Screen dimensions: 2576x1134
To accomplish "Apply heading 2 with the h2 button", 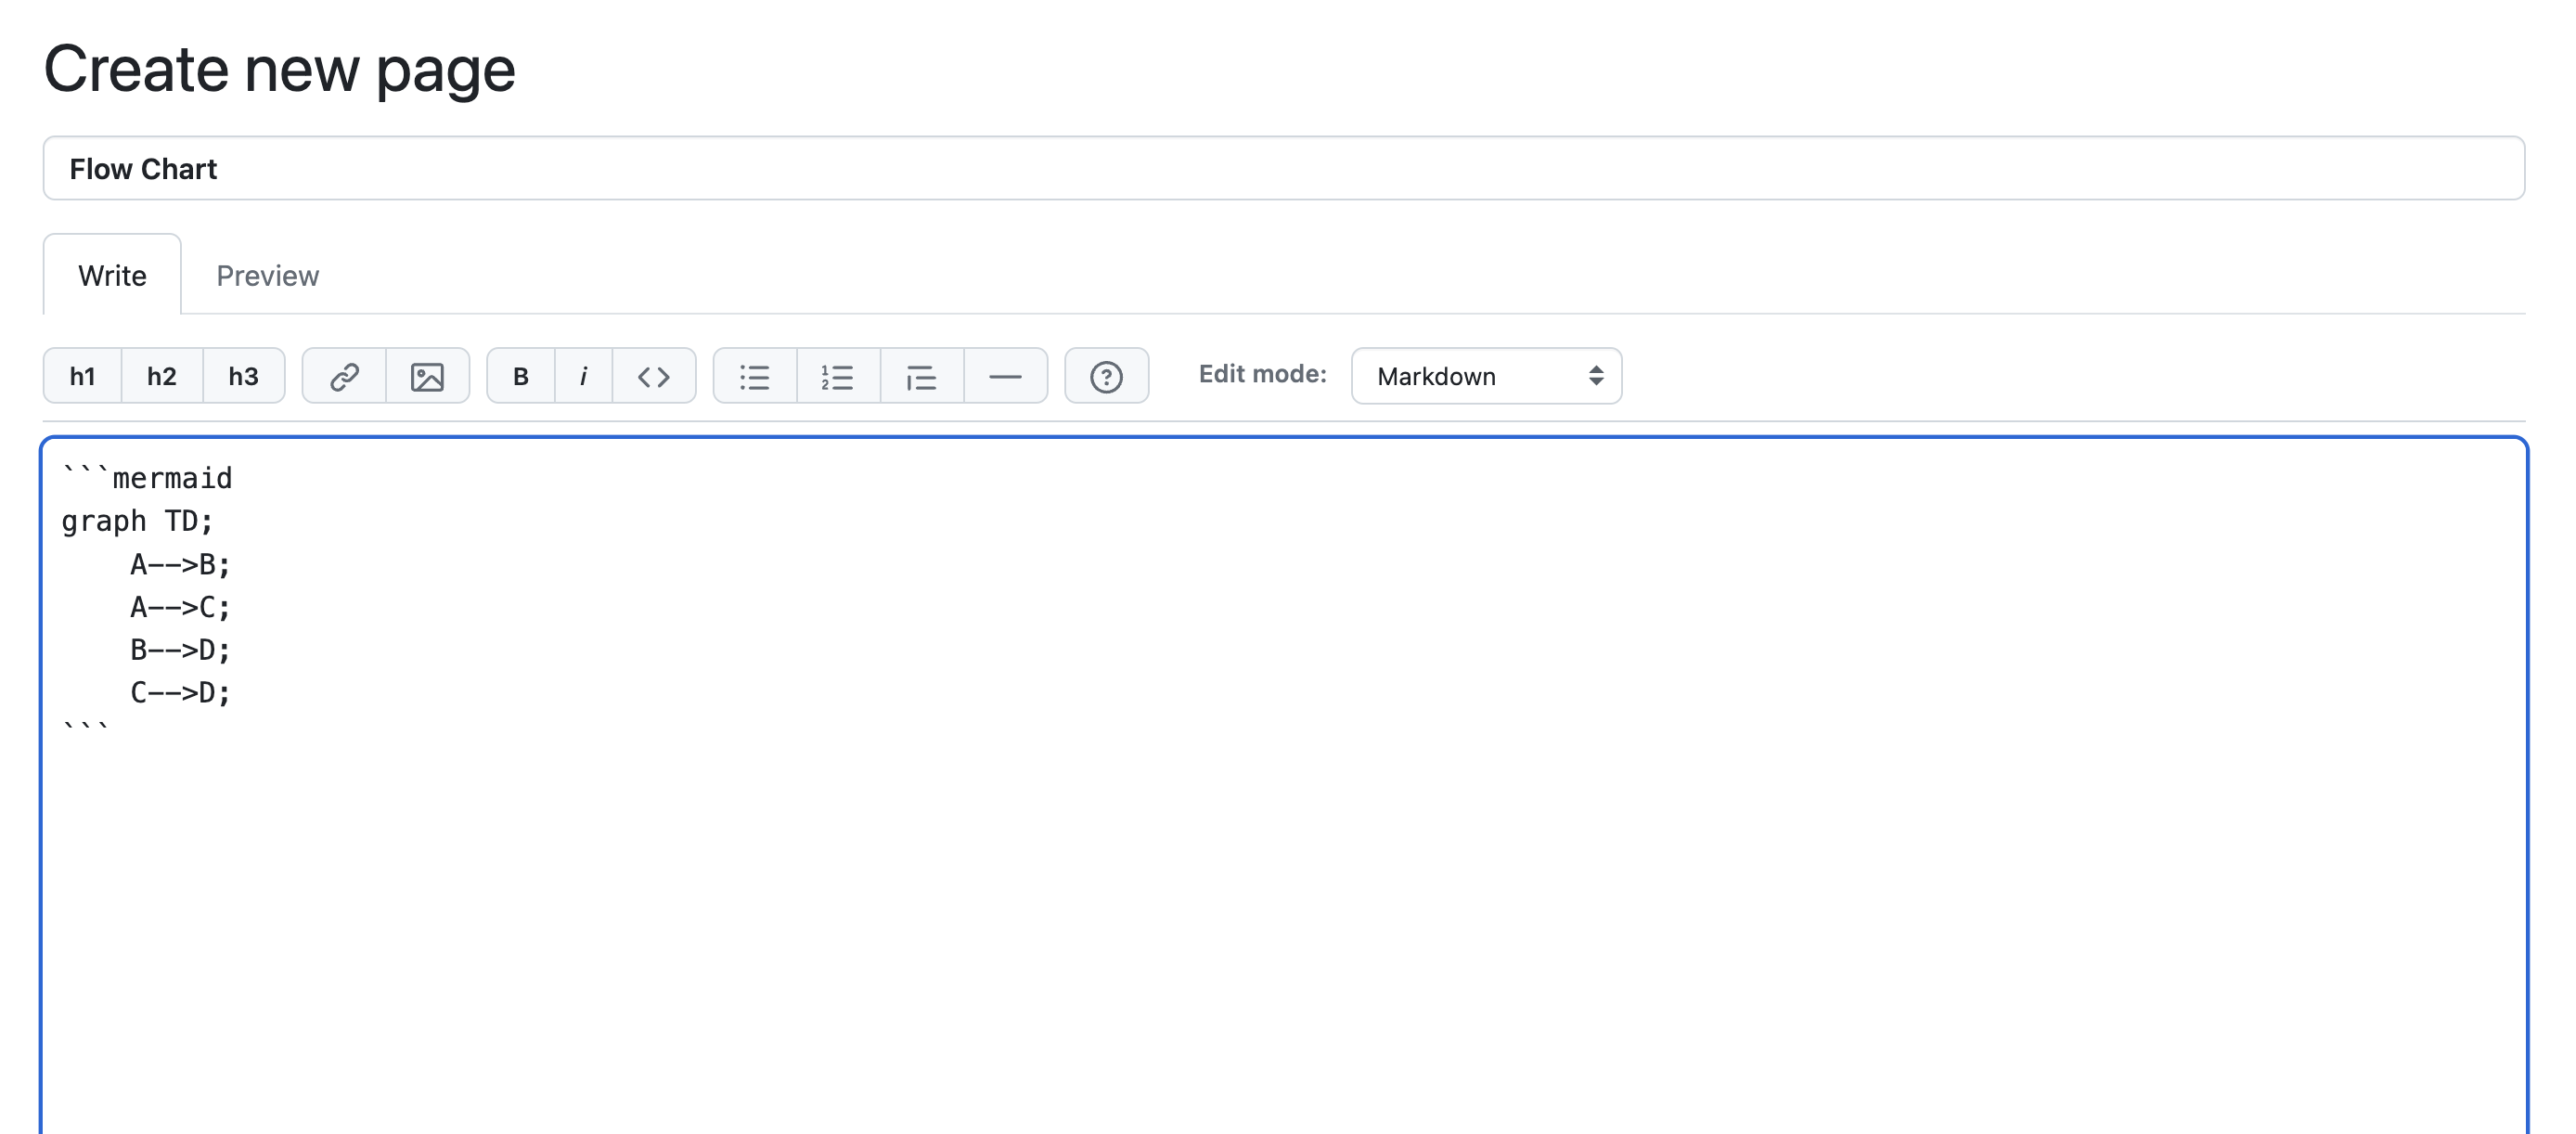I will [x=162, y=376].
